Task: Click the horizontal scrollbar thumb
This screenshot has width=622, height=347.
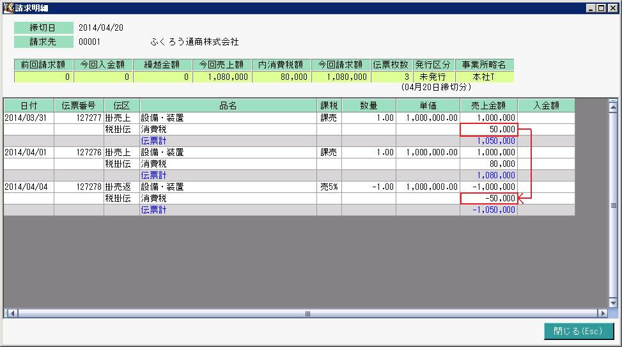Action: 308,313
